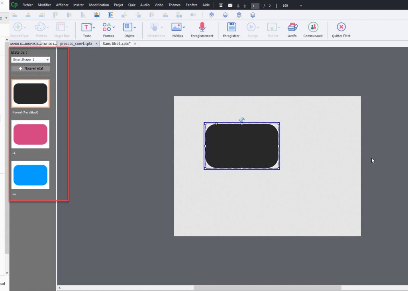Click the filmstrip comments icon in menu bar
This screenshot has height=291, width=408.
(x=221, y=5)
